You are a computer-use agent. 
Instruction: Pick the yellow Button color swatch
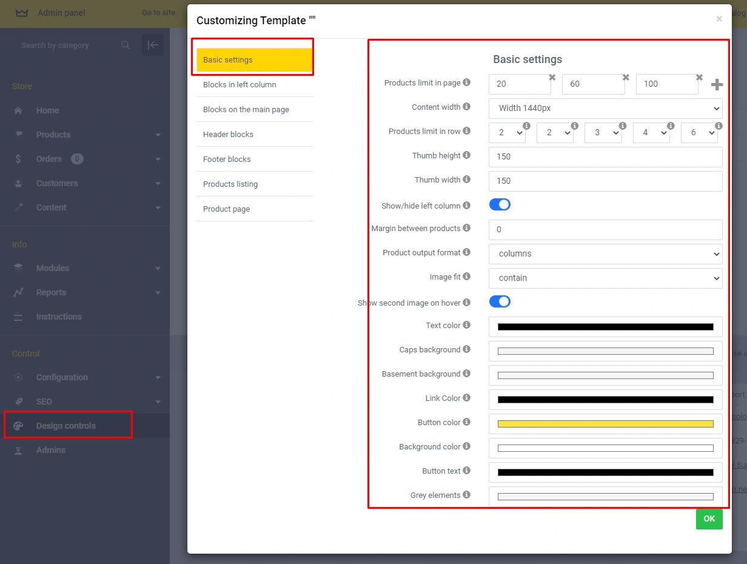(605, 423)
